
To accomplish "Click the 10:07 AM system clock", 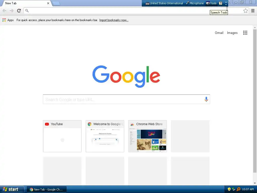I will [248, 189].
